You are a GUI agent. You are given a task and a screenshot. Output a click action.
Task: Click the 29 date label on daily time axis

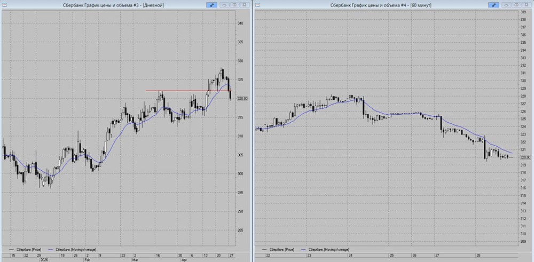[39, 255]
